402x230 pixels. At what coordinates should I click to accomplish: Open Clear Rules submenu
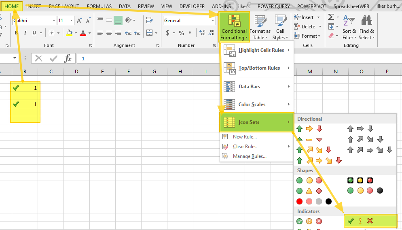(257, 147)
